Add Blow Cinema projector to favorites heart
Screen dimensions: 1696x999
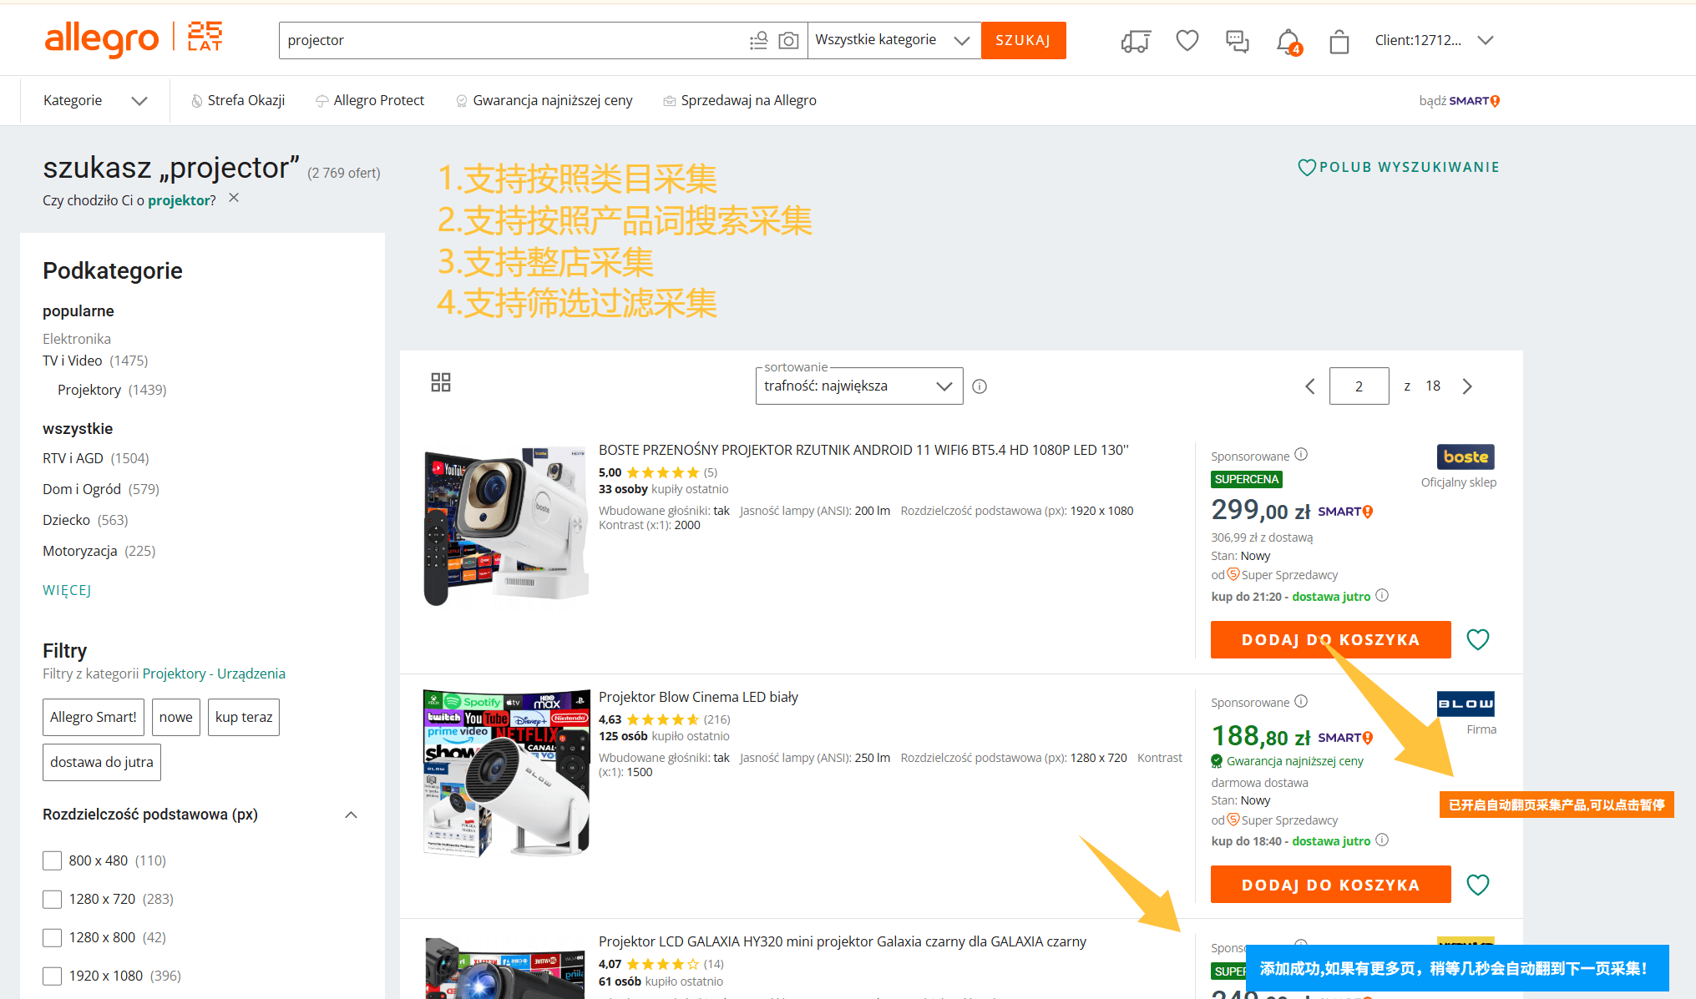[1478, 885]
